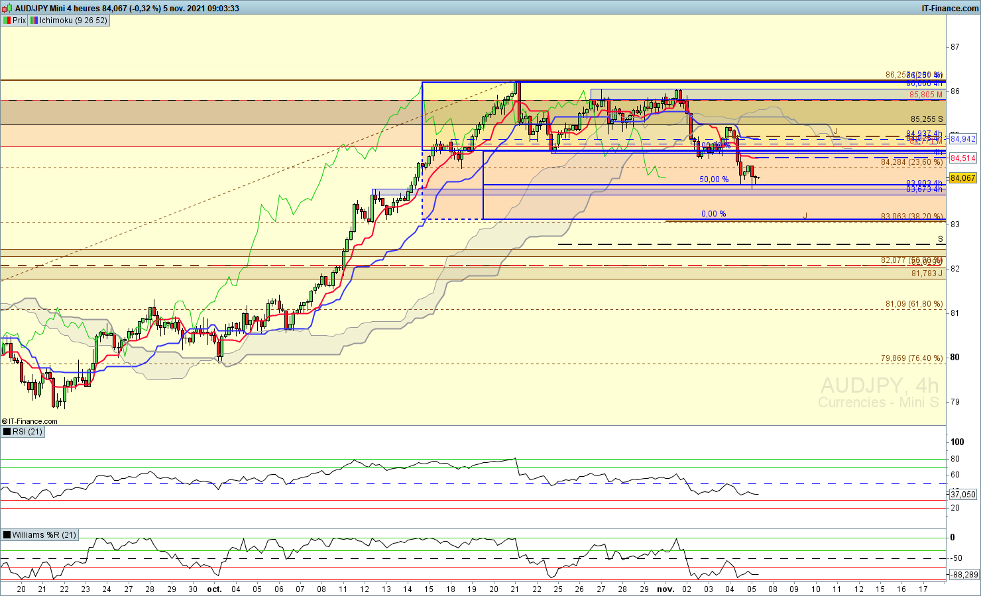Click the candlestick icon in the title bar

click(7, 9)
